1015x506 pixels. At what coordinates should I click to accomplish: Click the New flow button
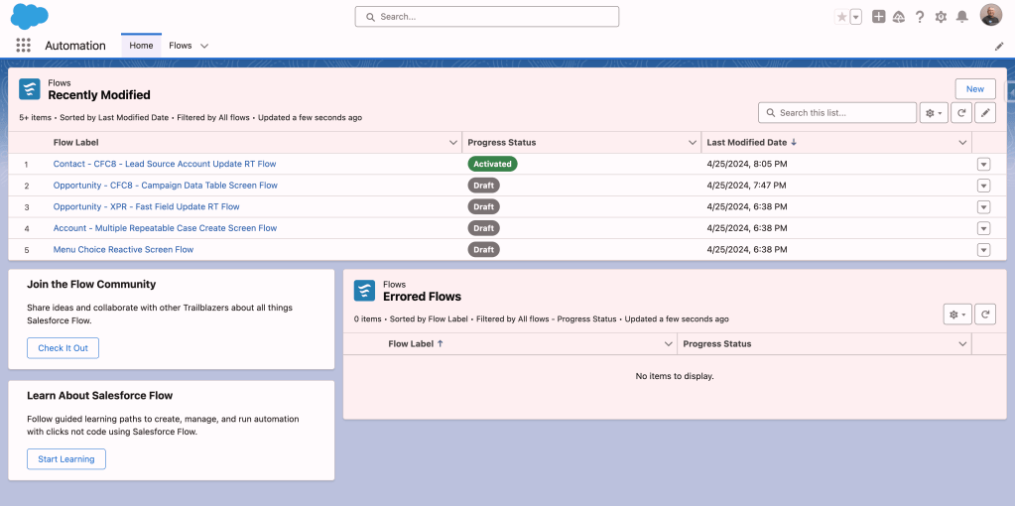[974, 89]
